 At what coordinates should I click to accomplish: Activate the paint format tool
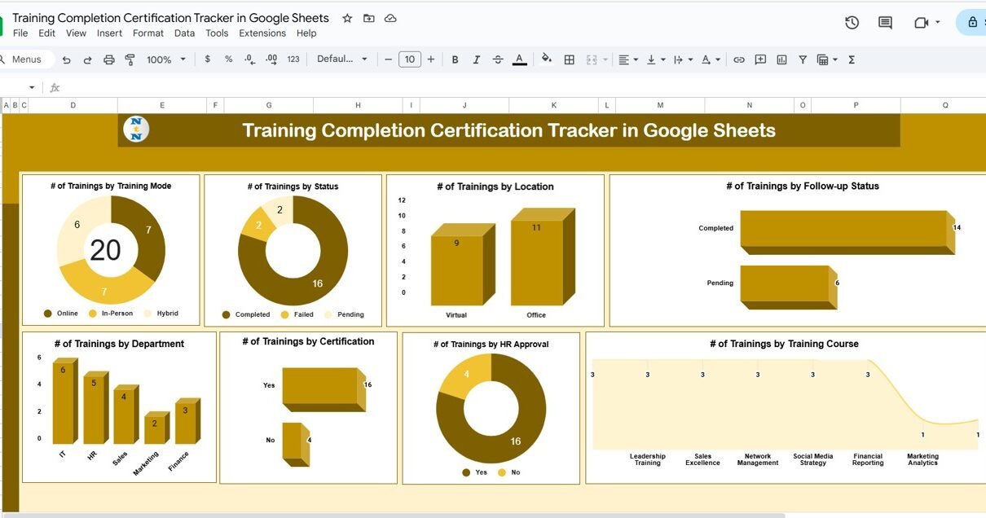click(130, 59)
